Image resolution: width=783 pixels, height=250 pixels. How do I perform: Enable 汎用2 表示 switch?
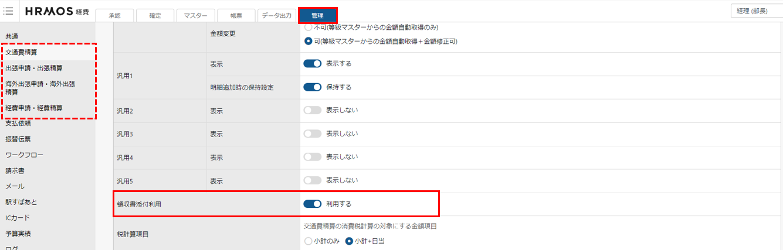point(313,110)
